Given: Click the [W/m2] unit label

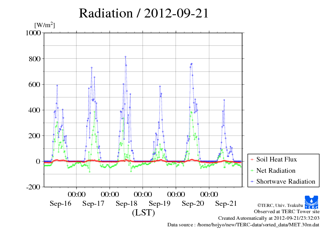Looking at the screenshot, I should pos(44,25).
